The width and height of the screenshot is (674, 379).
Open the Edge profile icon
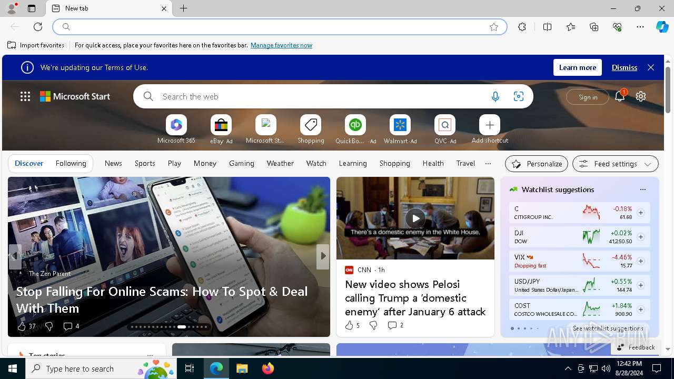tap(12, 8)
